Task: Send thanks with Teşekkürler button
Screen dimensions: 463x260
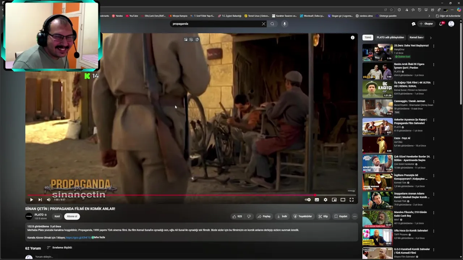Action: tap(303, 216)
